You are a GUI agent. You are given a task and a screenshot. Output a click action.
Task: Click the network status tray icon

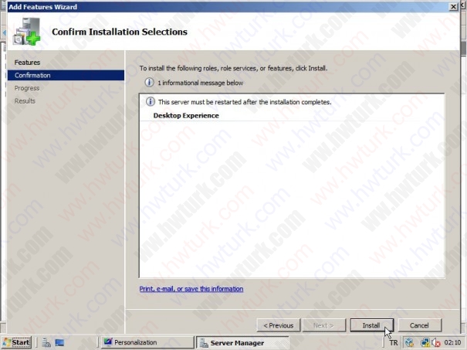pos(425,343)
